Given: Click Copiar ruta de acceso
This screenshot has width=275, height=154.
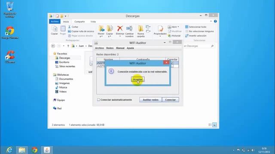Looking at the screenshot, I should pyautogui.click(x=81, y=31).
